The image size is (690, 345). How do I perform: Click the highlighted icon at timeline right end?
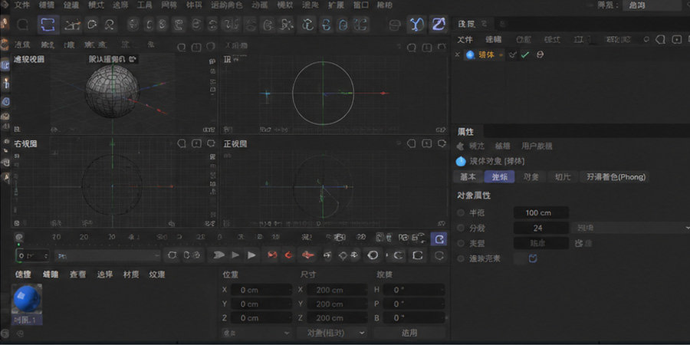coord(439,239)
